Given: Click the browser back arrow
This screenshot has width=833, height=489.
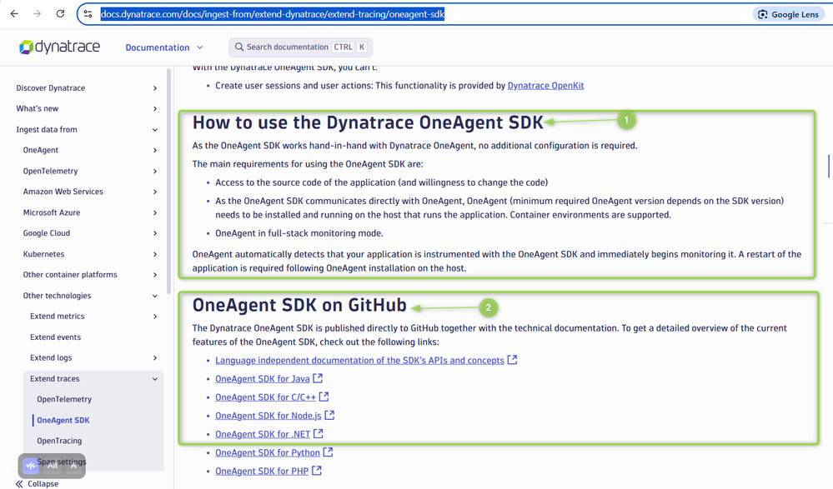Looking at the screenshot, I should point(14,14).
